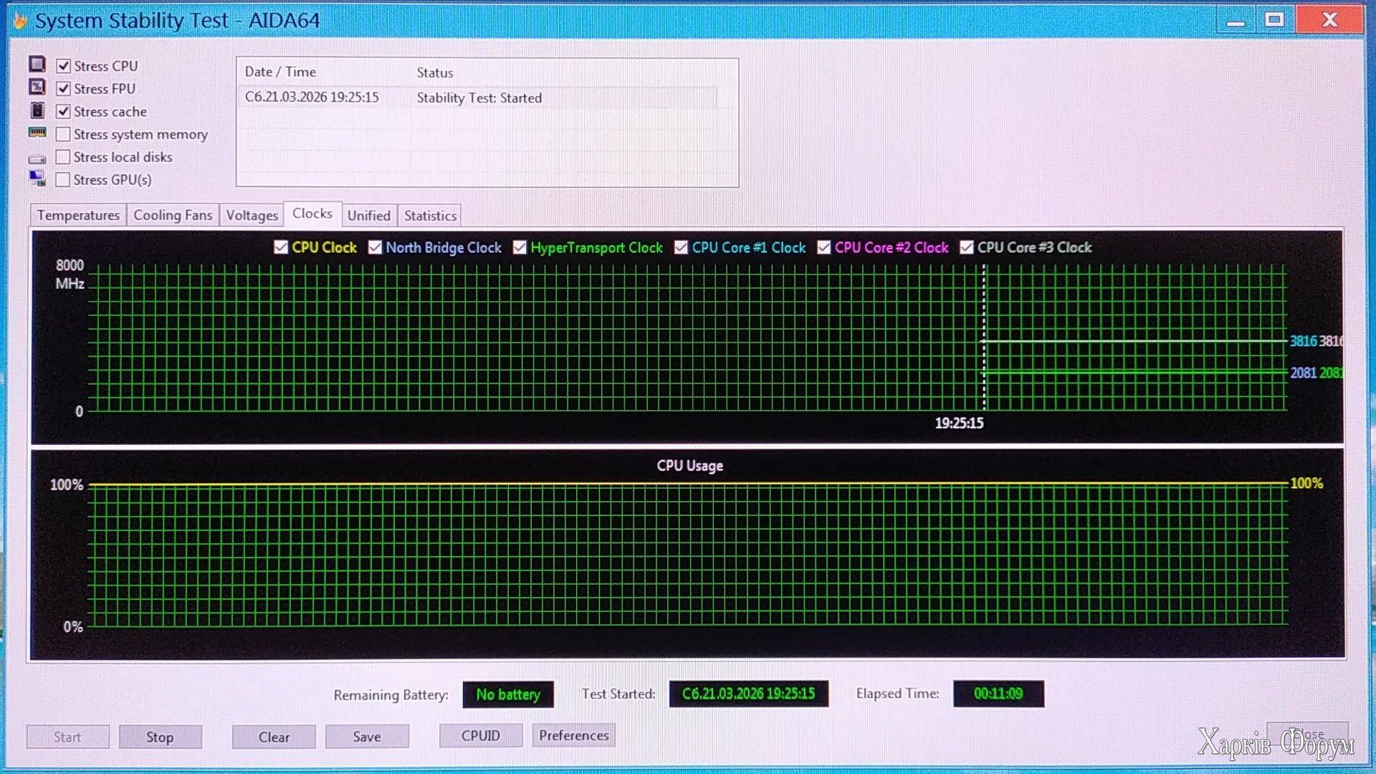Open Preferences
This screenshot has width=1376, height=774.
pos(574,735)
